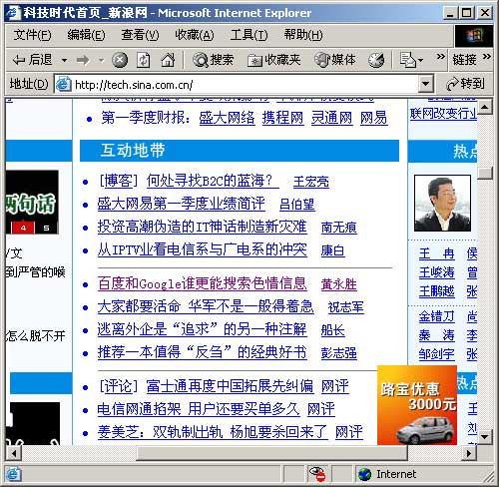Screen dimensions: 499x487
Task: Open the 携程网 link
Action: [282, 118]
